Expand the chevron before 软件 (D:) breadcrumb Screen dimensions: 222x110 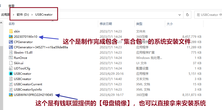[14, 15]
